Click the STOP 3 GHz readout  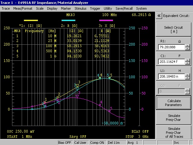137,137
